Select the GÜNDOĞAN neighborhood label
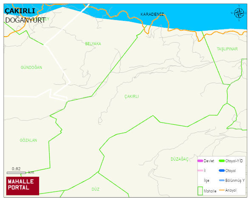Image resolution: width=251 pixels, height=201 pixels. tap(31, 67)
